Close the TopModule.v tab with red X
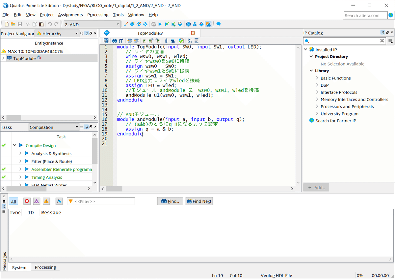 pyautogui.click(x=193, y=33)
